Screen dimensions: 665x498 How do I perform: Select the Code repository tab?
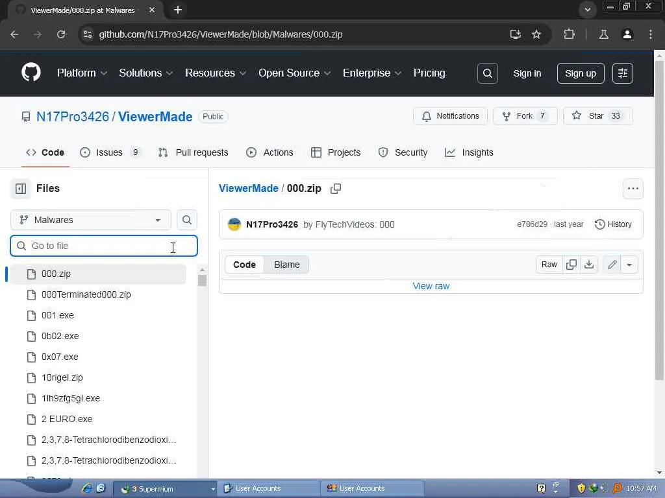point(45,152)
